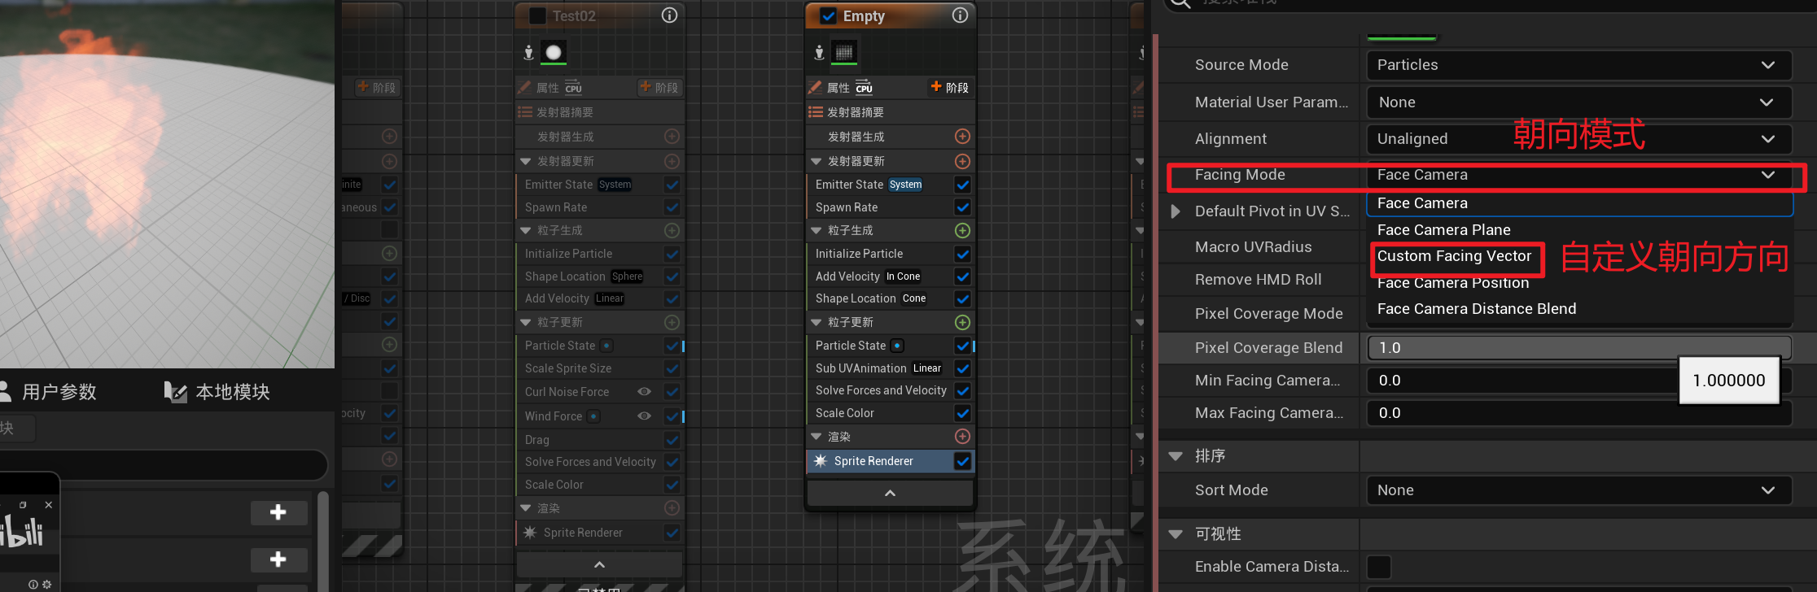
Task: Click Sprite Renderer star icon in Empty
Action: pos(821,461)
